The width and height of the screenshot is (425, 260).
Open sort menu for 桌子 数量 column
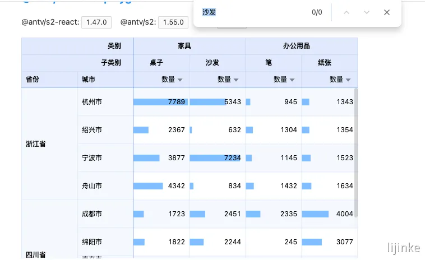[180, 80]
